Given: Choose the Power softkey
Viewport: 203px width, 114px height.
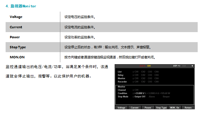Looking at the screenshot, I should pos(148,108).
